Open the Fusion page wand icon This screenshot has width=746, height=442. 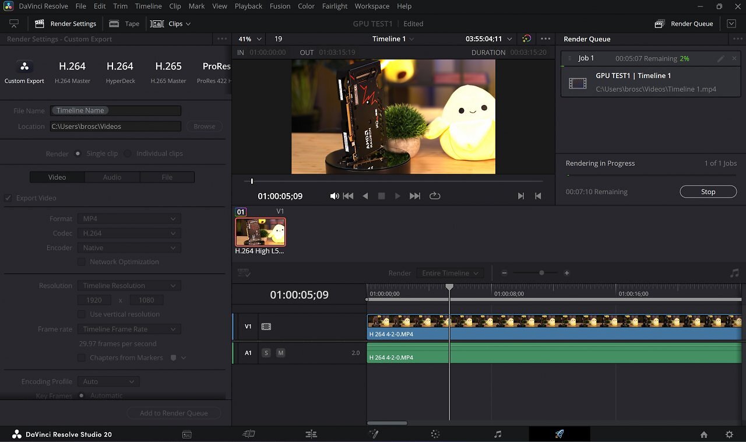374,434
